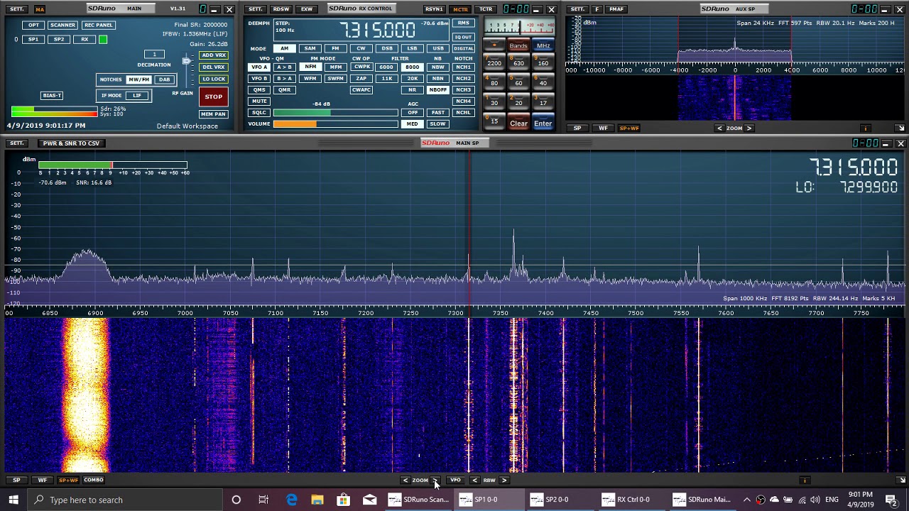The image size is (909, 511).
Task: Select LSB mode in RX Control
Action: click(x=412, y=48)
